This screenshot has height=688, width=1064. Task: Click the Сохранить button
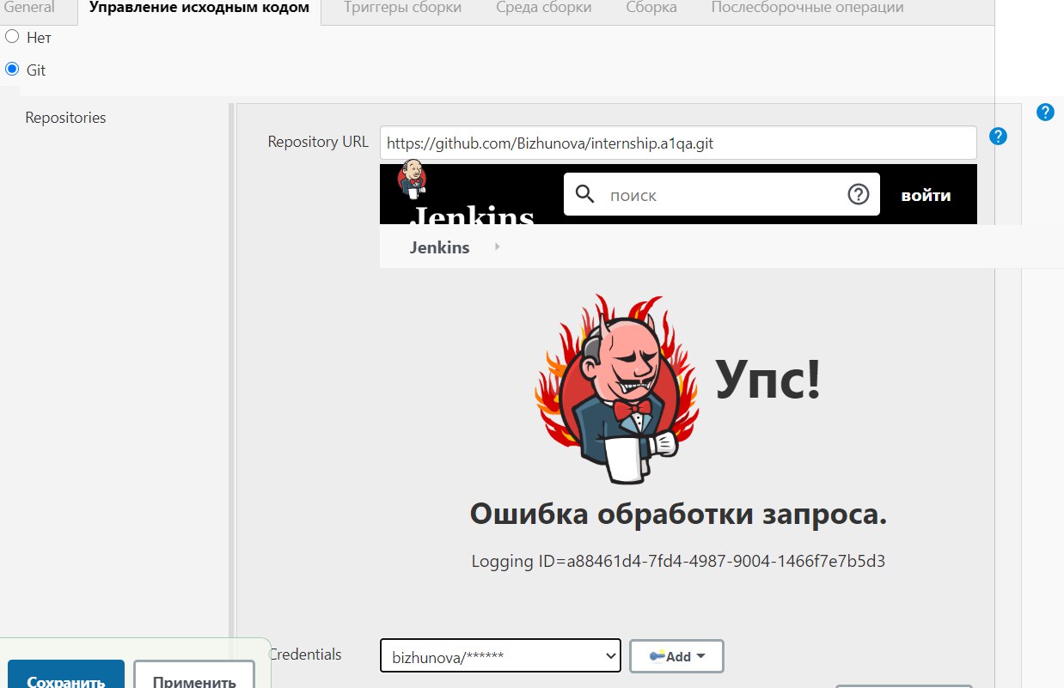(66, 674)
